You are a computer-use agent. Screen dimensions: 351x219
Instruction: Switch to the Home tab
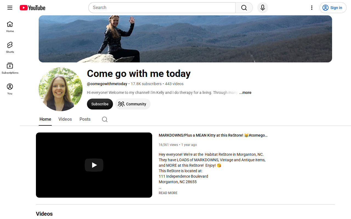coord(45,119)
